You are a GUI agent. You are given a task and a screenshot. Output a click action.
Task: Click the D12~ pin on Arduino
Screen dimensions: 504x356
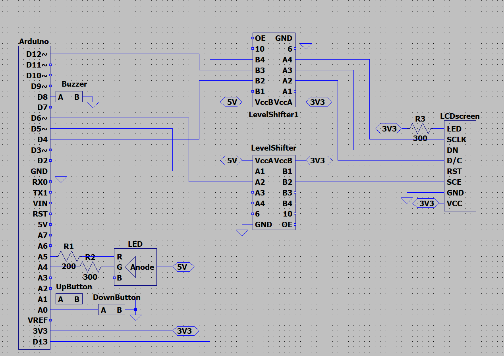(37, 54)
